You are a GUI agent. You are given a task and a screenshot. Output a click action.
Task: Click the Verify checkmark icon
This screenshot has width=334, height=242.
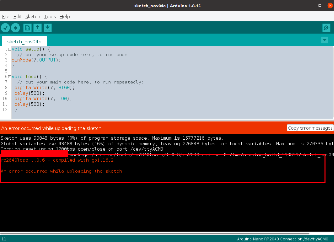(5, 28)
